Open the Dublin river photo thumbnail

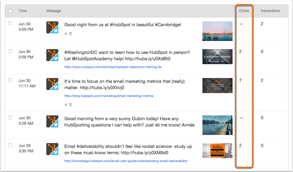pyautogui.click(x=217, y=125)
